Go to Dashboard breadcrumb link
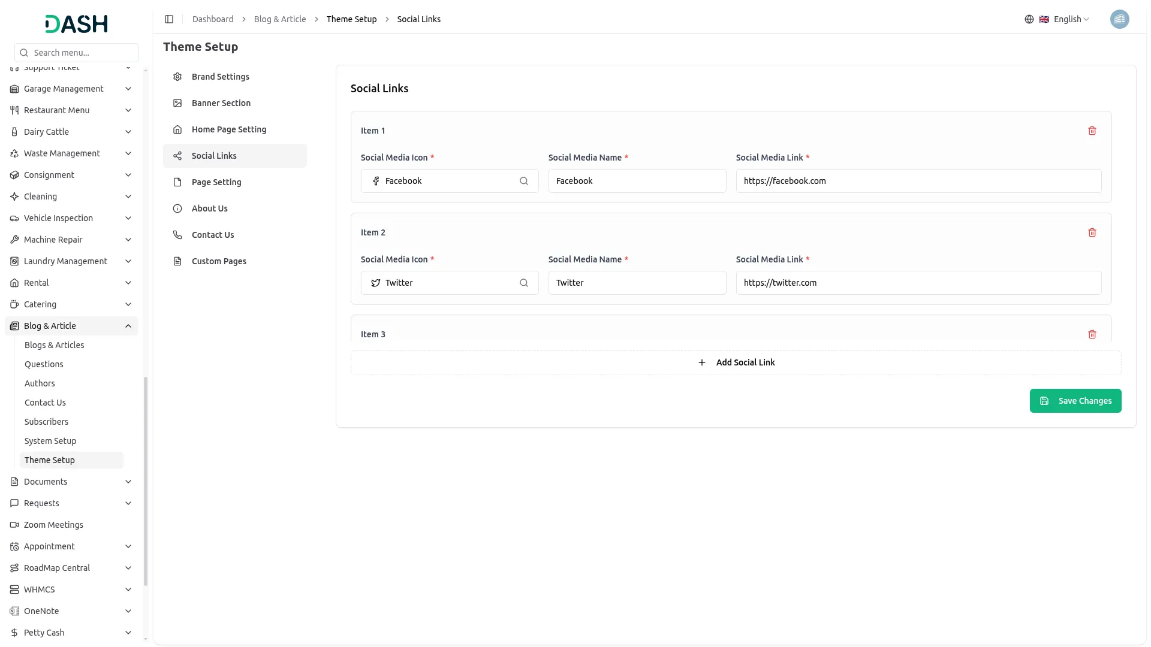Image resolution: width=1151 pixels, height=647 pixels. coord(213,19)
